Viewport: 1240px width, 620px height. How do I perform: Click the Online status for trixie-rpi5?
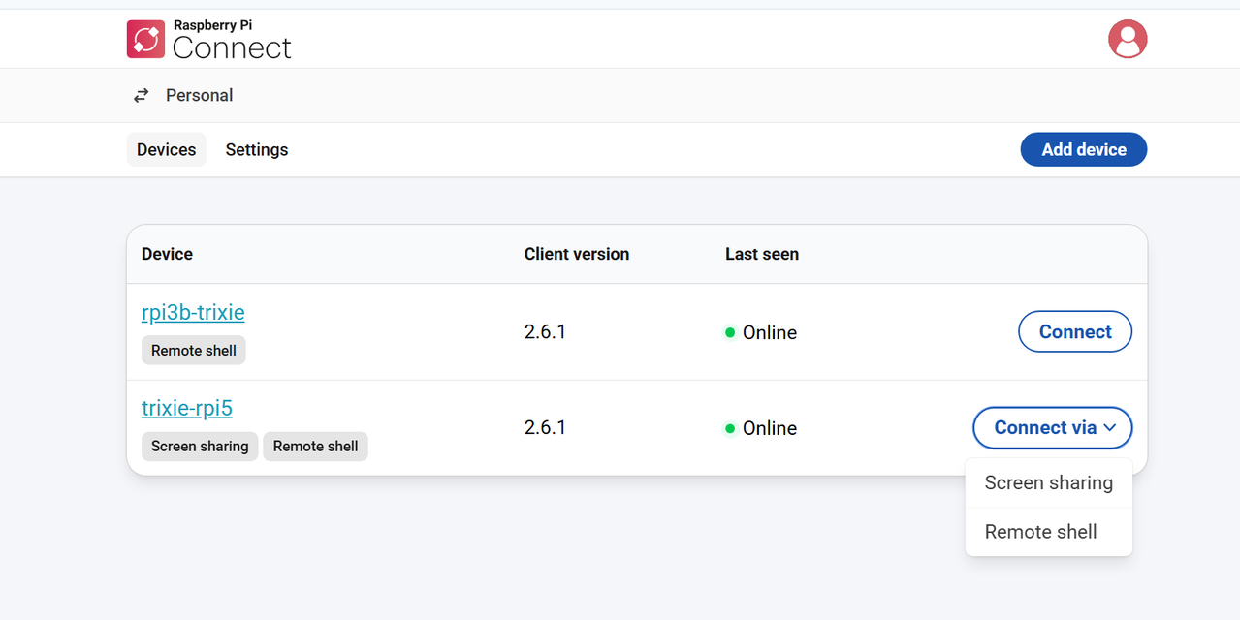point(761,428)
